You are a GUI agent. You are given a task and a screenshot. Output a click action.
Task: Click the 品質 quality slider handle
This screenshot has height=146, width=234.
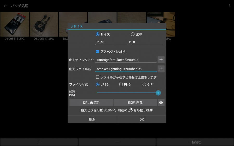[x=158, y=93]
